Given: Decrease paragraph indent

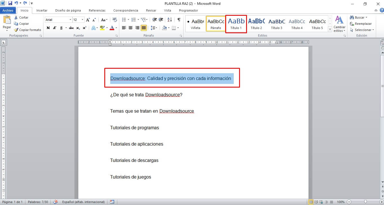Looking at the screenshot, I should tap(155, 20).
